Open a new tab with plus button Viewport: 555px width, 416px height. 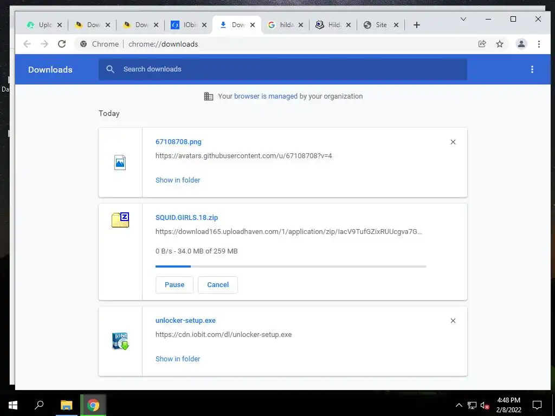(x=417, y=25)
